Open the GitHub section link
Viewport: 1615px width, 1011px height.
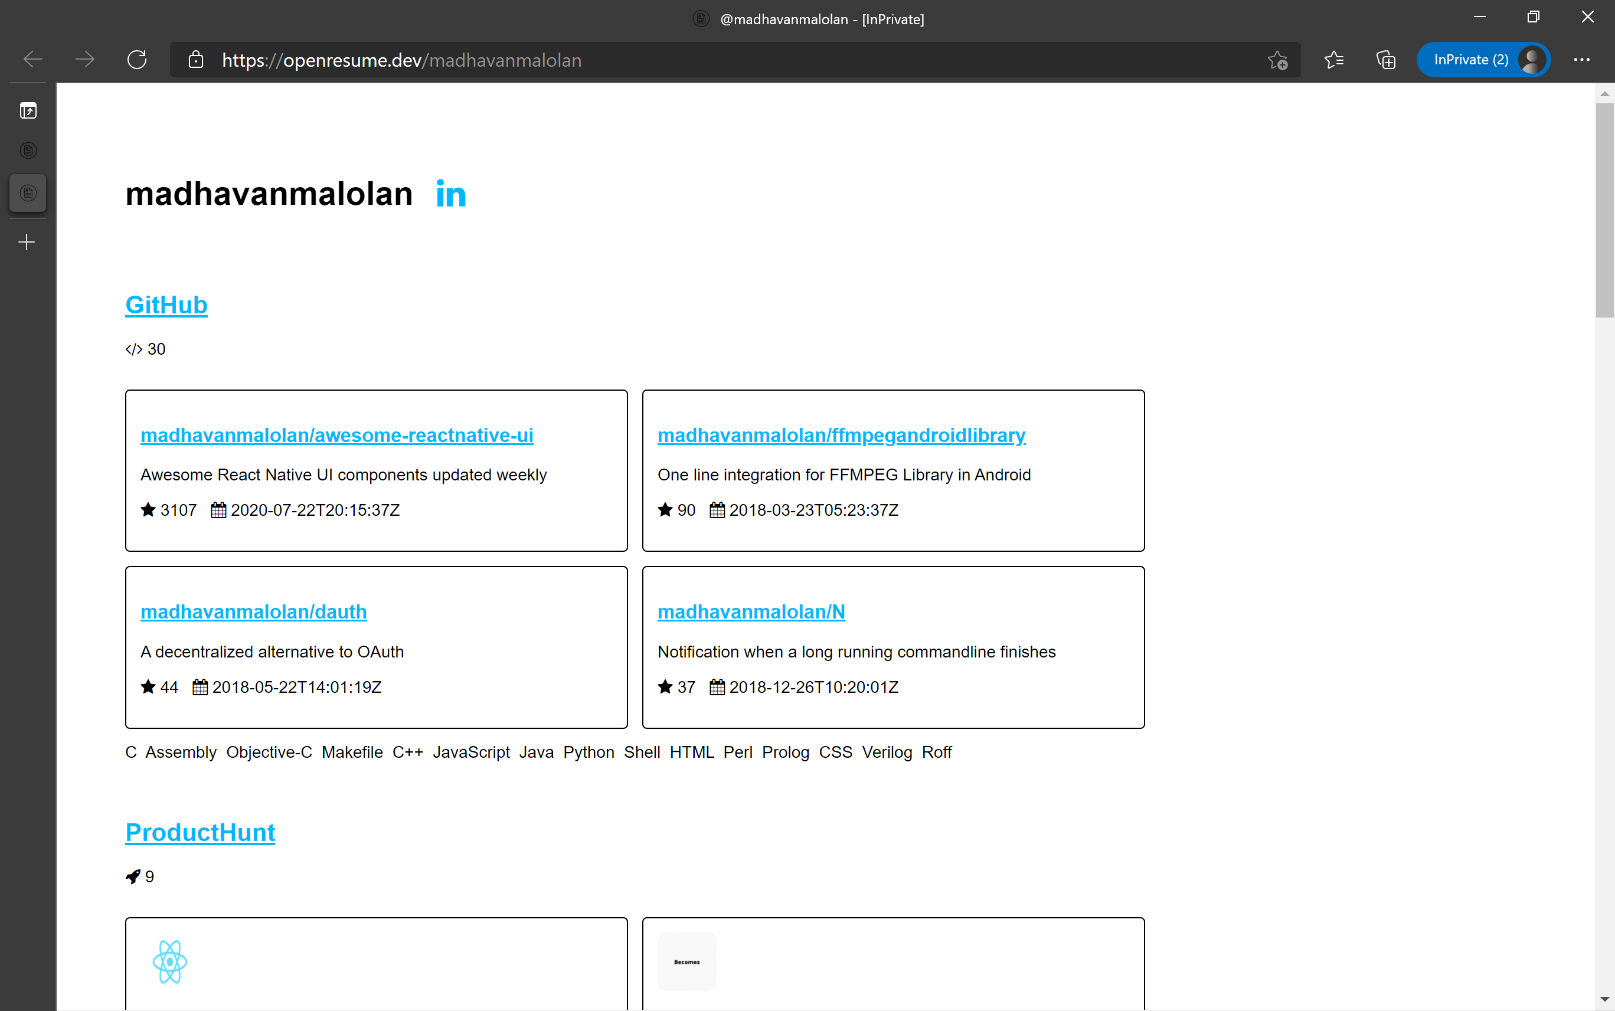(166, 305)
